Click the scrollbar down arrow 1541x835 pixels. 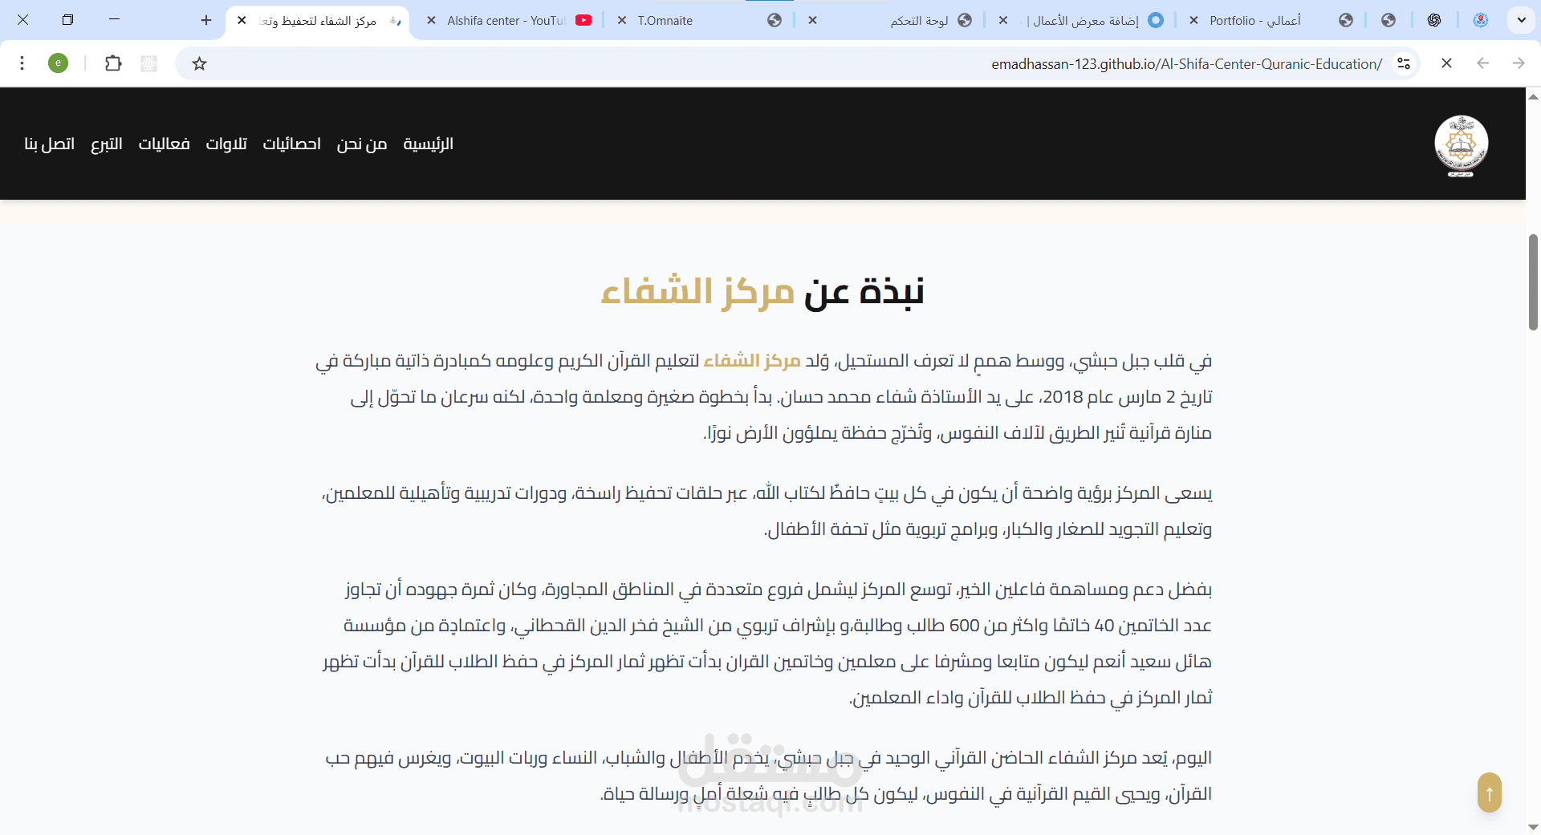[1533, 827]
